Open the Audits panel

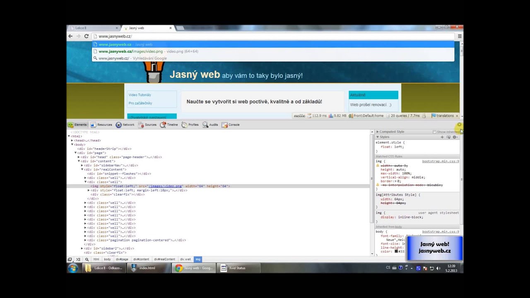pyautogui.click(x=210, y=125)
